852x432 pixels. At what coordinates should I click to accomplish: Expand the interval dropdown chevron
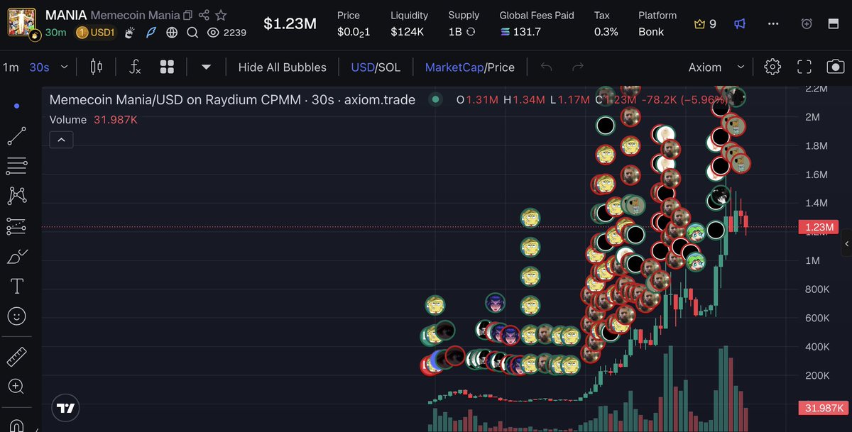pos(64,67)
